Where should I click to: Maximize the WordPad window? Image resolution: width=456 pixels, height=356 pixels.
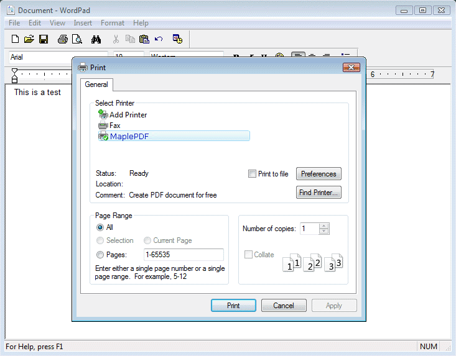tap(422, 11)
